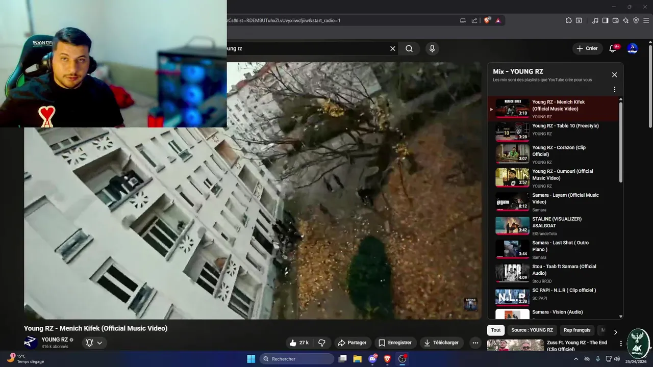Screen dimensions: 653x367
Task: Toggle the browser sidebar panel icon
Action: pyautogui.click(x=606, y=20)
